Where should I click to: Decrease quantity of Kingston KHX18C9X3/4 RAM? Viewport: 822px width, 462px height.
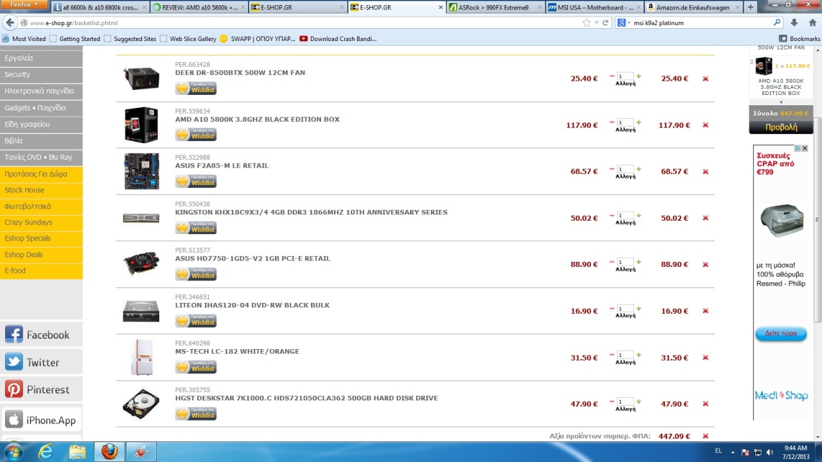click(612, 215)
